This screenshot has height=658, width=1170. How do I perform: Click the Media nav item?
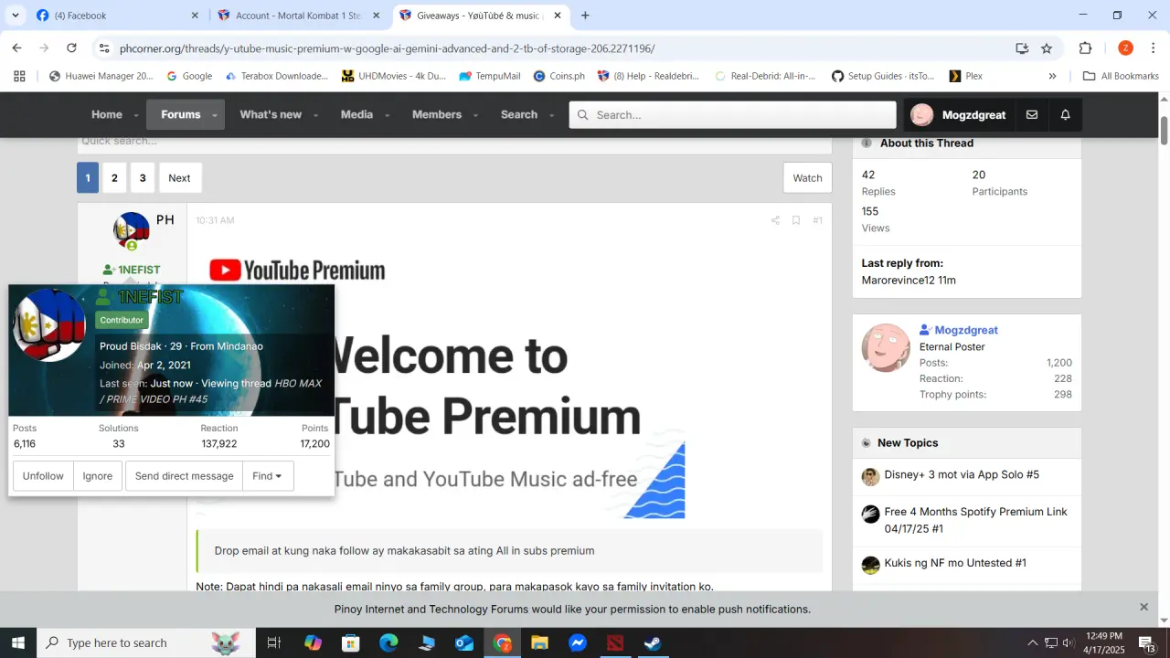(356, 115)
